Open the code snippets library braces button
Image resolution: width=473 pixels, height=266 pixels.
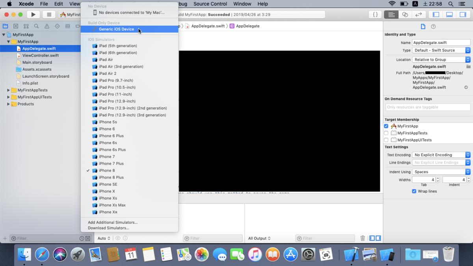[375, 15]
